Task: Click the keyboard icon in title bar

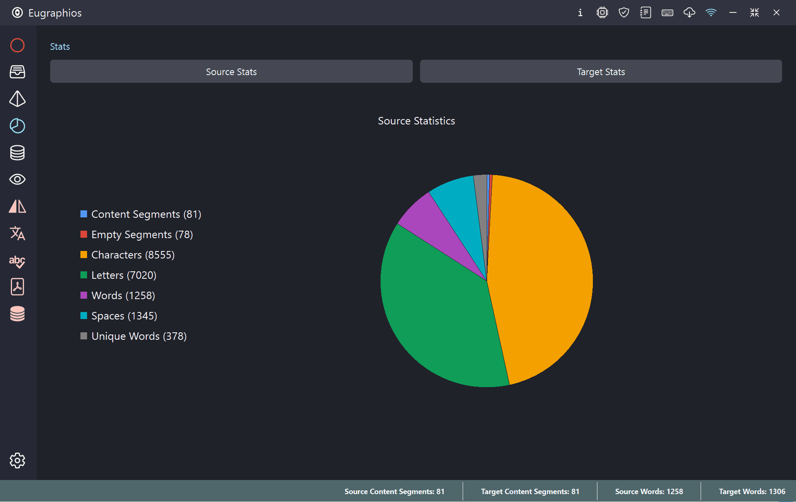Action: click(667, 13)
